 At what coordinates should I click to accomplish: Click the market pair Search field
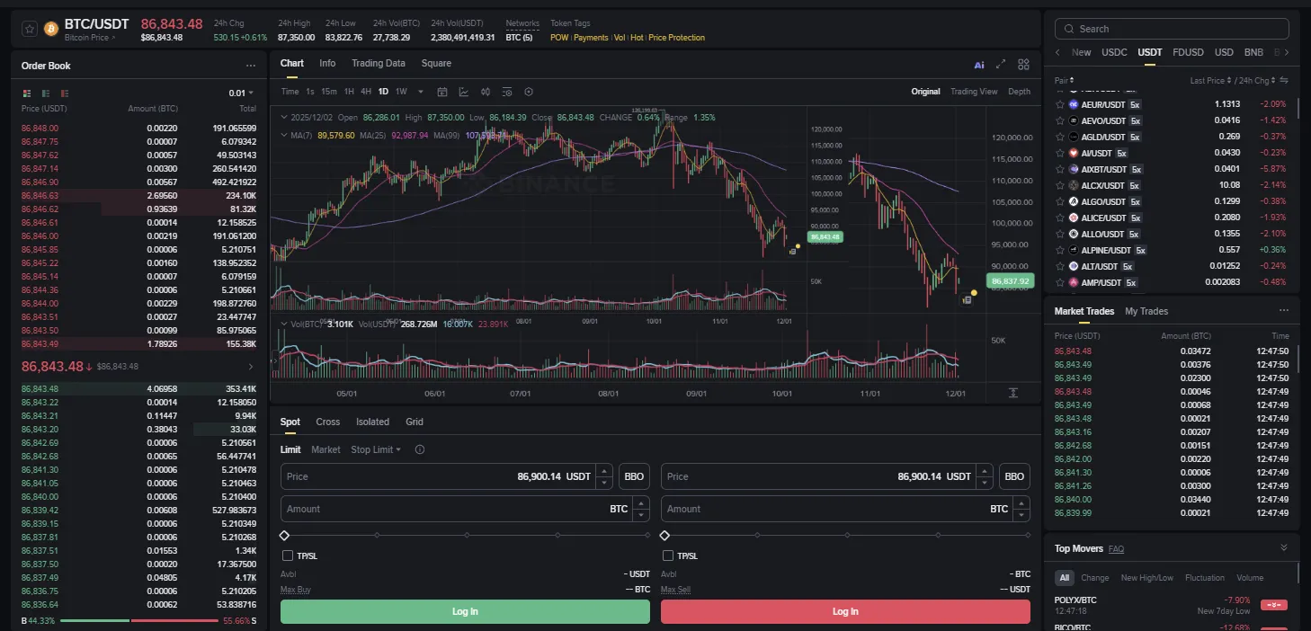coord(1172,29)
